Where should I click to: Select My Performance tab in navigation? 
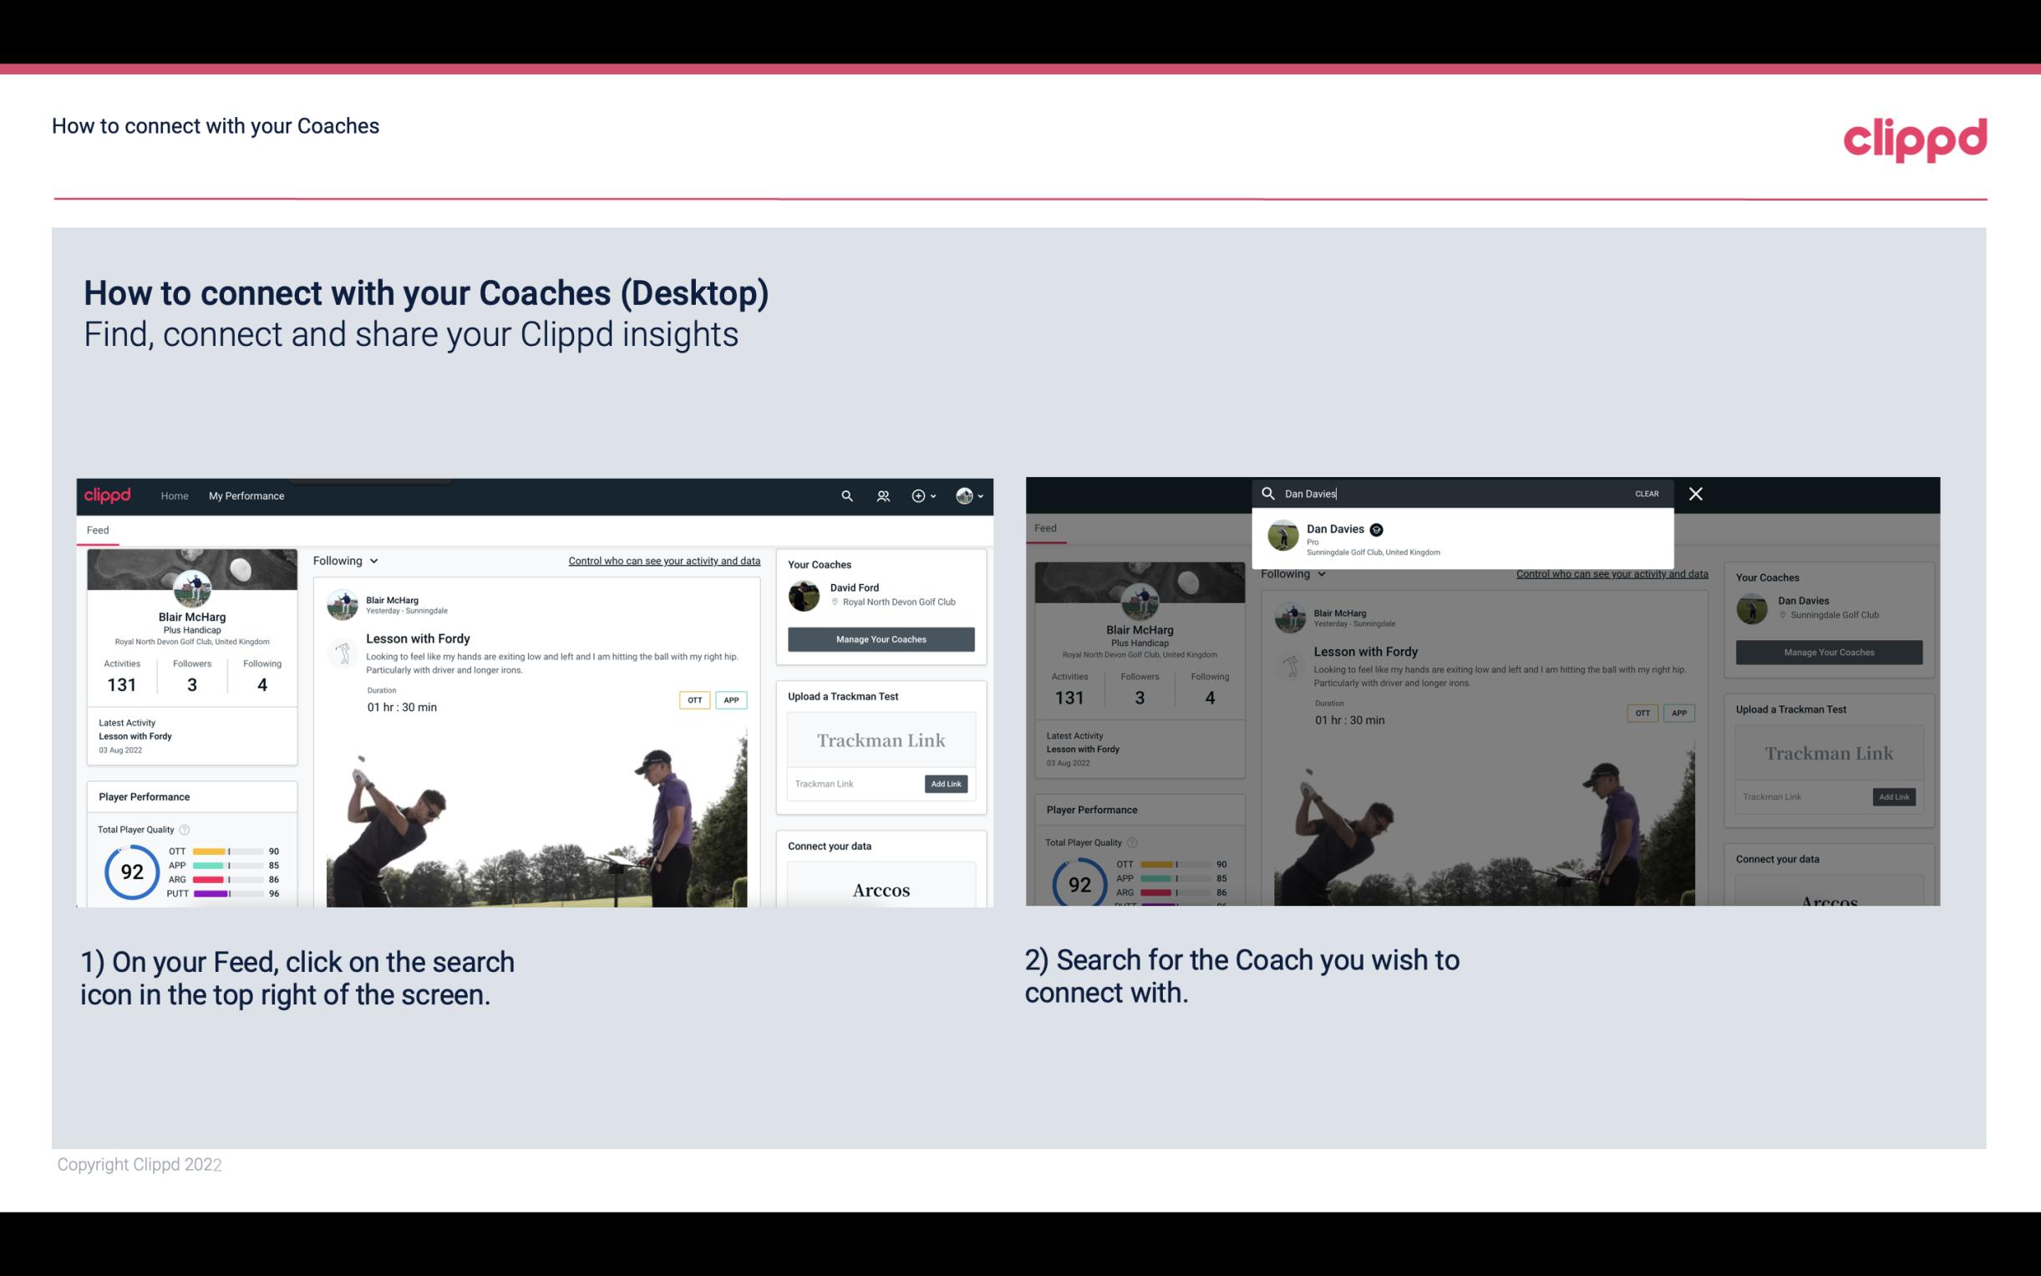[x=246, y=496]
